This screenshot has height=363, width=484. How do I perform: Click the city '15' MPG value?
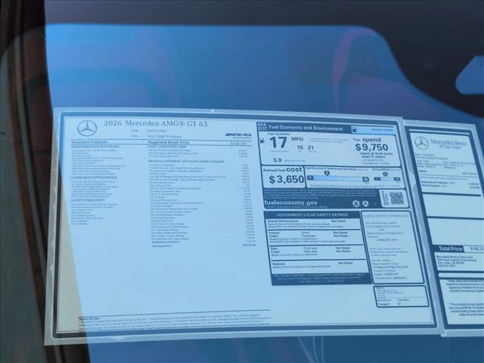[x=299, y=147]
